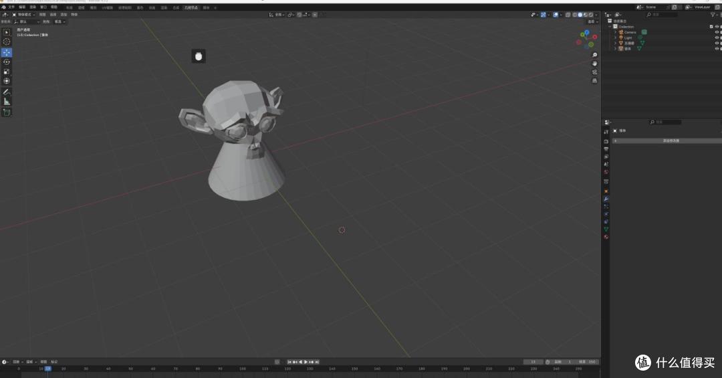The image size is (722, 378).
Task: Select the 3D Cursor tool
Action: [7, 42]
